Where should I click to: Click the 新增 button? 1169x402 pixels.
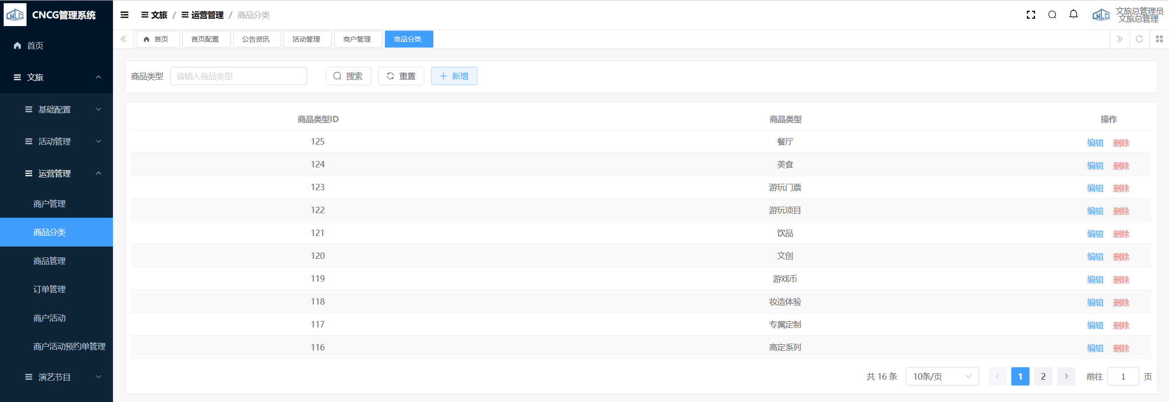pyautogui.click(x=454, y=76)
